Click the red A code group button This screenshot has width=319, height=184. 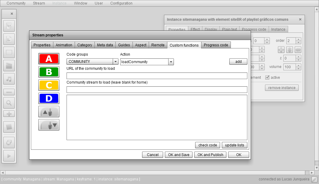(x=49, y=59)
